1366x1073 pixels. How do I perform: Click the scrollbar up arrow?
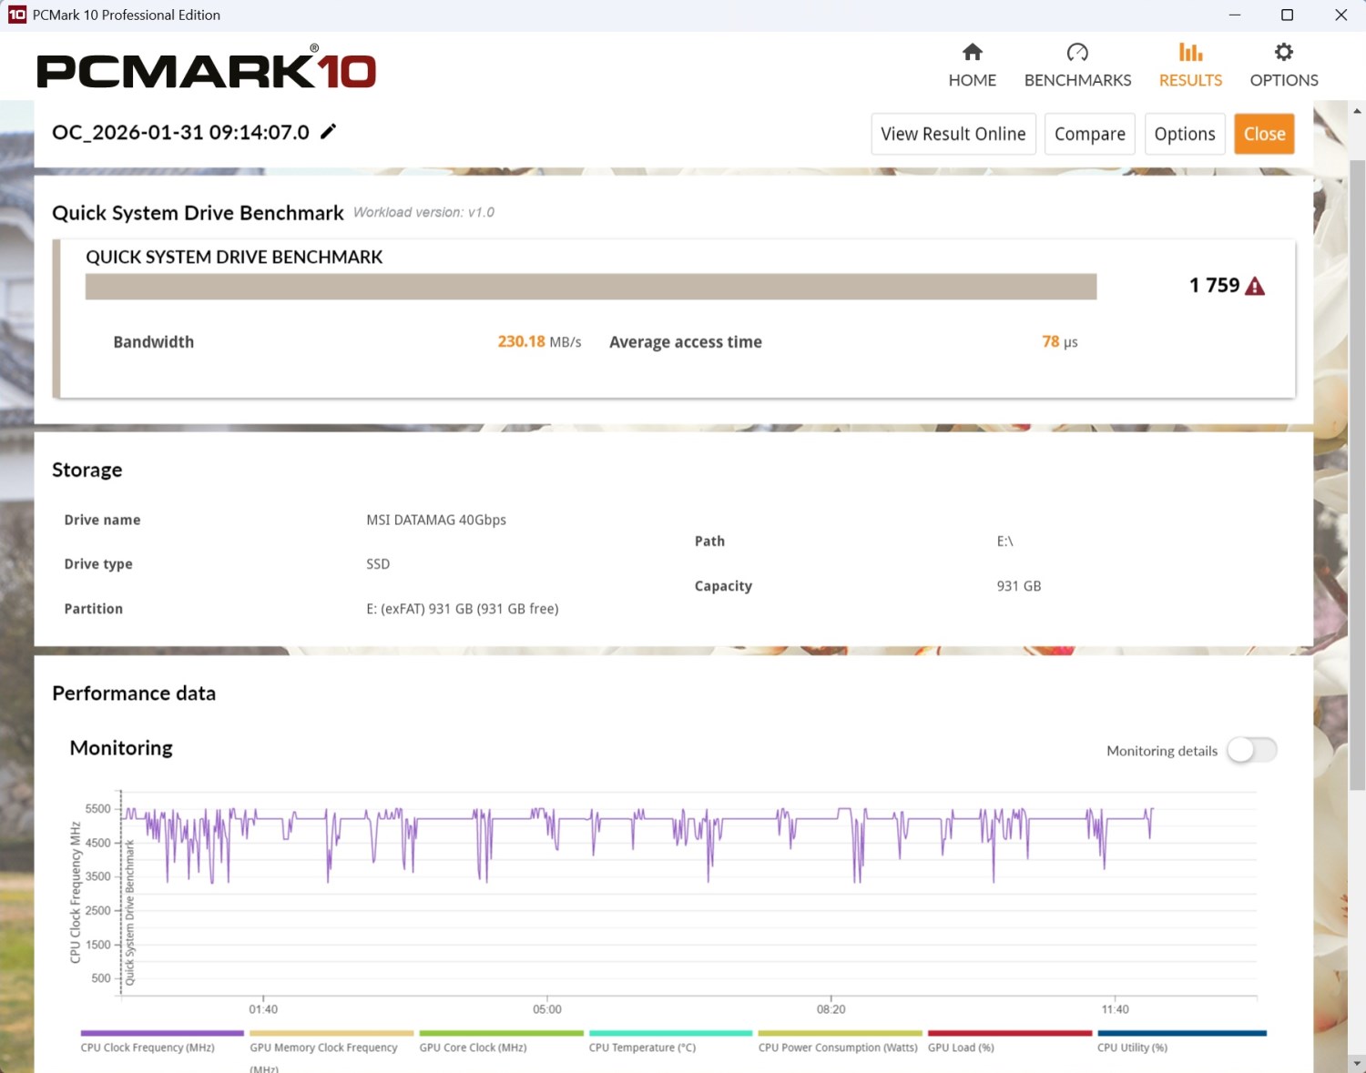click(x=1357, y=110)
